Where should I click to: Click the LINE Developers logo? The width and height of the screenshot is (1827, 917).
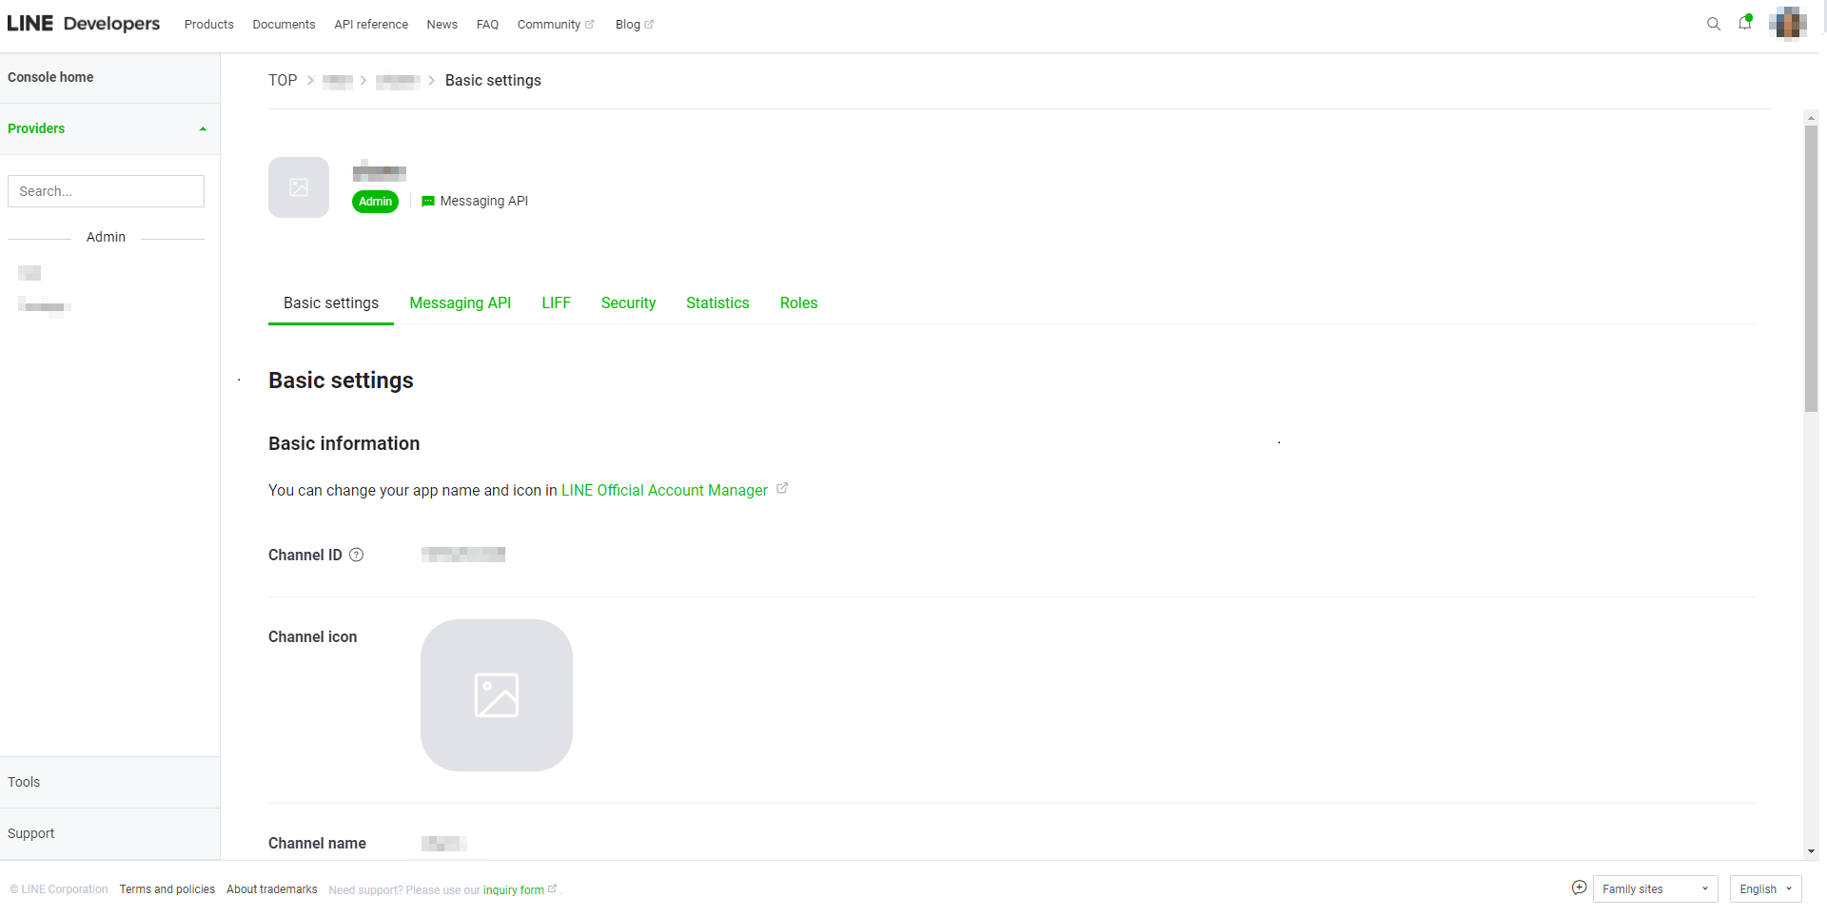[x=84, y=23]
